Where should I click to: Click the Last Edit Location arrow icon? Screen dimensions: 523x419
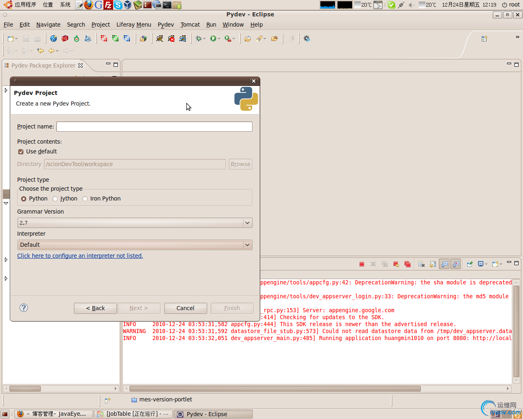40,51
